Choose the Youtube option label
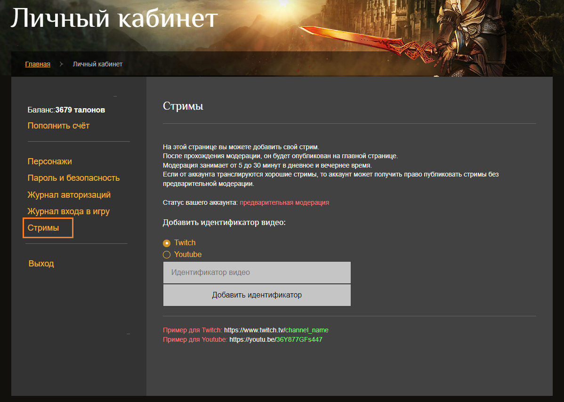 (x=188, y=254)
